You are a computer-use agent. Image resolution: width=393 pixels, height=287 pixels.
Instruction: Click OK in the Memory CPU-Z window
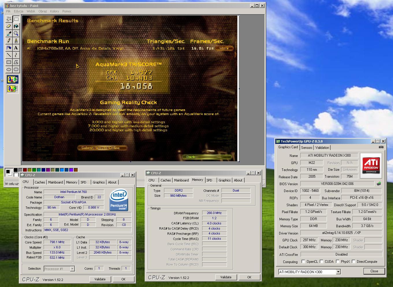tap(249, 277)
